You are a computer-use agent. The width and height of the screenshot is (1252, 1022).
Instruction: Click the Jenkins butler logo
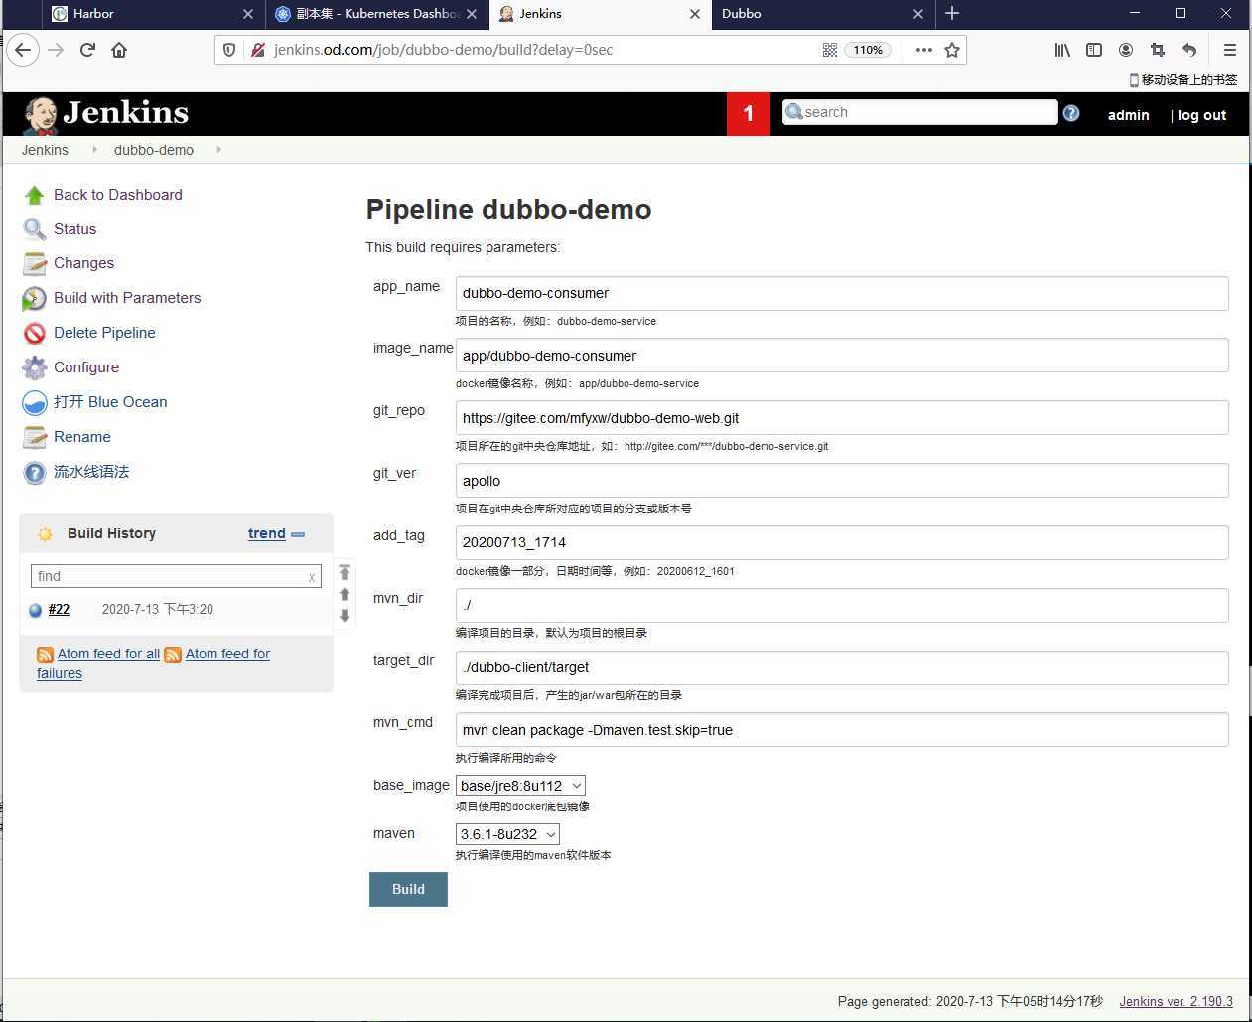(x=42, y=114)
